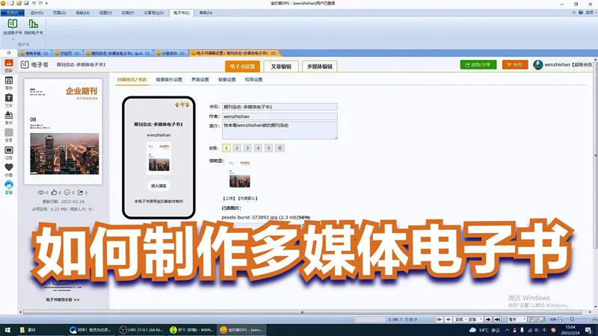Click in the 书名 title input field

coord(280,107)
